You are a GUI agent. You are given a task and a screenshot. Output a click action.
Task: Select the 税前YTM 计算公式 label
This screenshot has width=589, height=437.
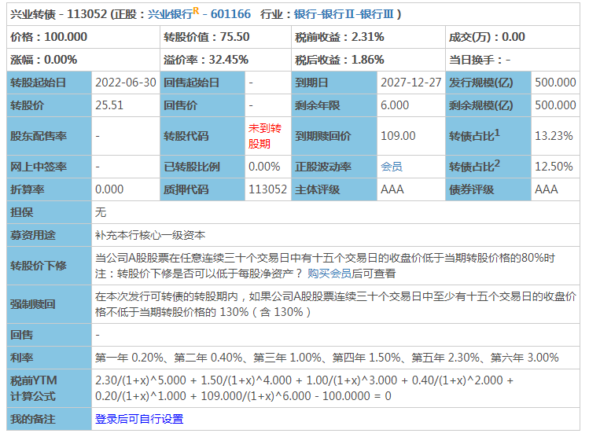(50, 388)
